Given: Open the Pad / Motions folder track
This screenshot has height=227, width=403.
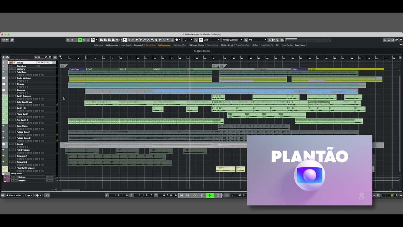Looking at the screenshot, I should coord(3,78).
